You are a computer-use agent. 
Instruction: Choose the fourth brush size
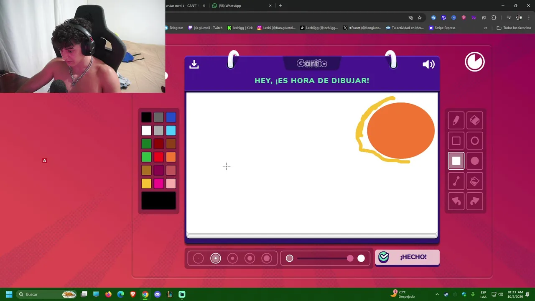click(250, 258)
